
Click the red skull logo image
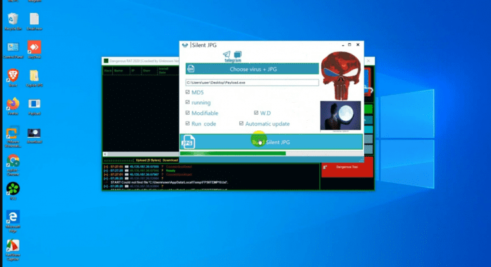(x=341, y=74)
